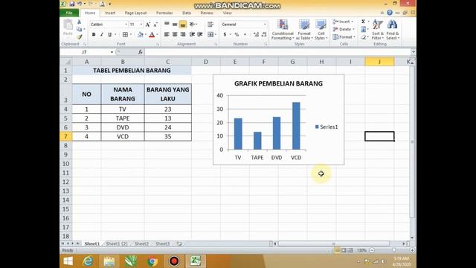Open the Sheet2 worksheet tab
This screenshot has height=268, width=476.
(141, 243)
